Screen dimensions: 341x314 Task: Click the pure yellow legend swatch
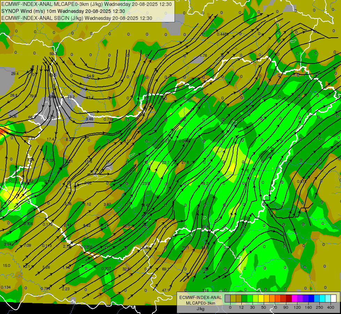pos(261,299)
